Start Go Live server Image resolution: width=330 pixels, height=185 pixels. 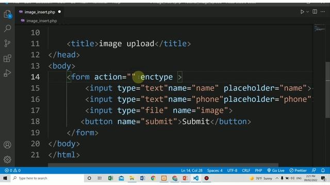tap(276, 171)
